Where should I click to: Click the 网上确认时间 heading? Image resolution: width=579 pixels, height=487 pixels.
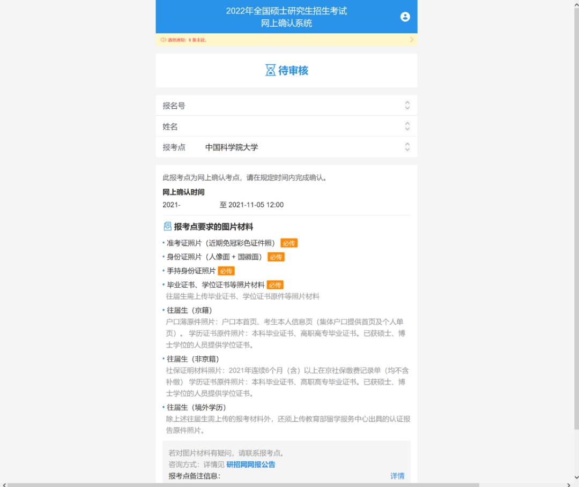pyautogui.click(x=183, y=192)
